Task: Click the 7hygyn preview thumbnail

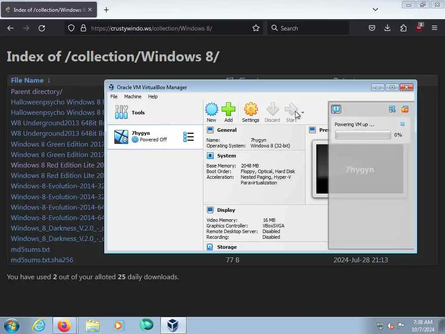Action: click(x=359, y=169)
